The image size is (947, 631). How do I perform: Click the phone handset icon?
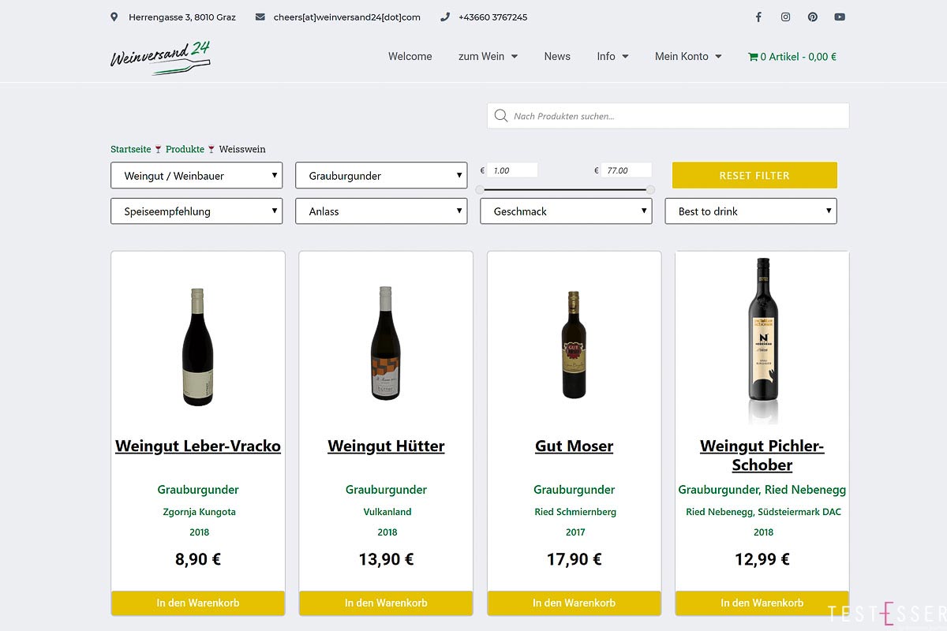tap(445, 17)
